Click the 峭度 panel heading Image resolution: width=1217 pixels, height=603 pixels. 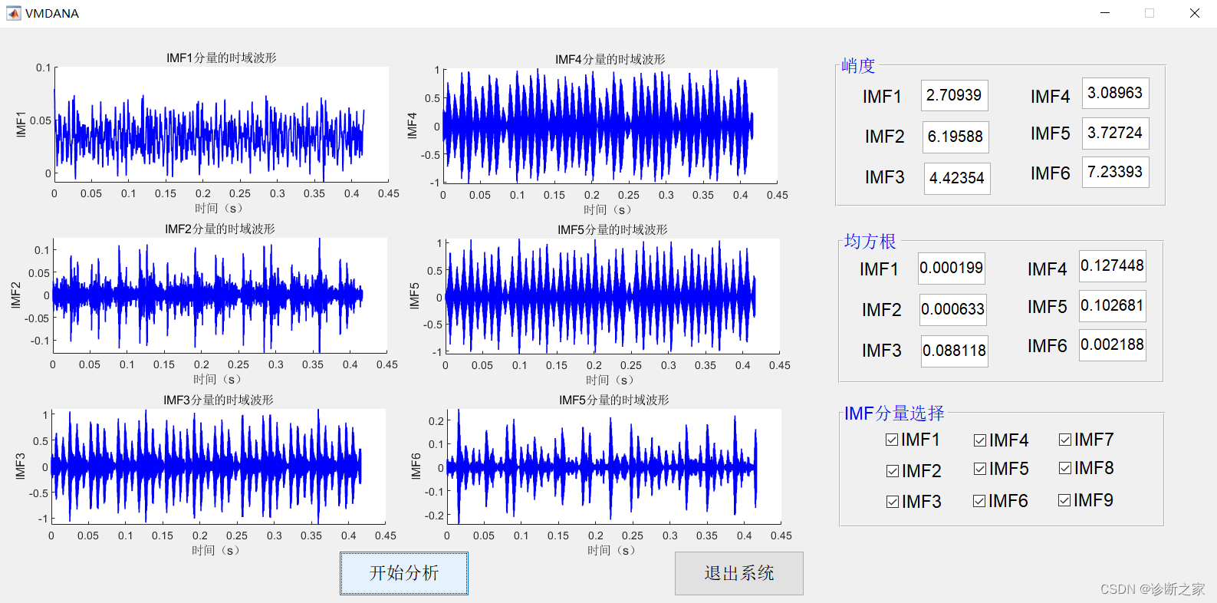pos(858,66)
